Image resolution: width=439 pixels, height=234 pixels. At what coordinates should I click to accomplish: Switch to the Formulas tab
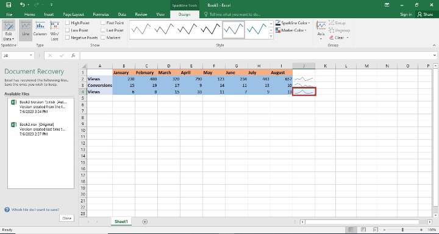tap(101, 14)
